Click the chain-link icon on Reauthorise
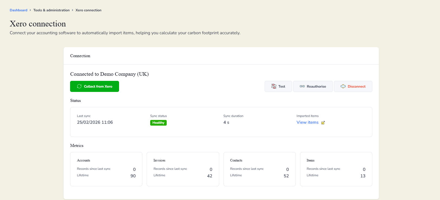 [302, 86]
